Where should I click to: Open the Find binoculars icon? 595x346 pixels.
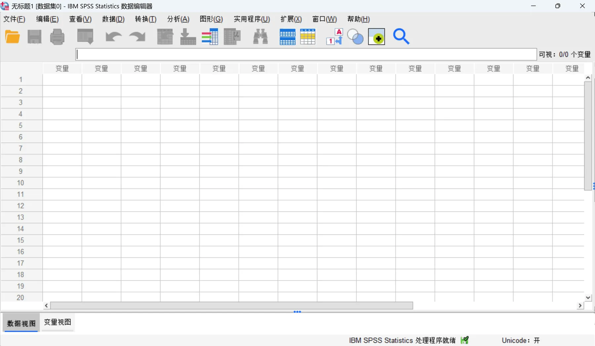coord(260,37)
